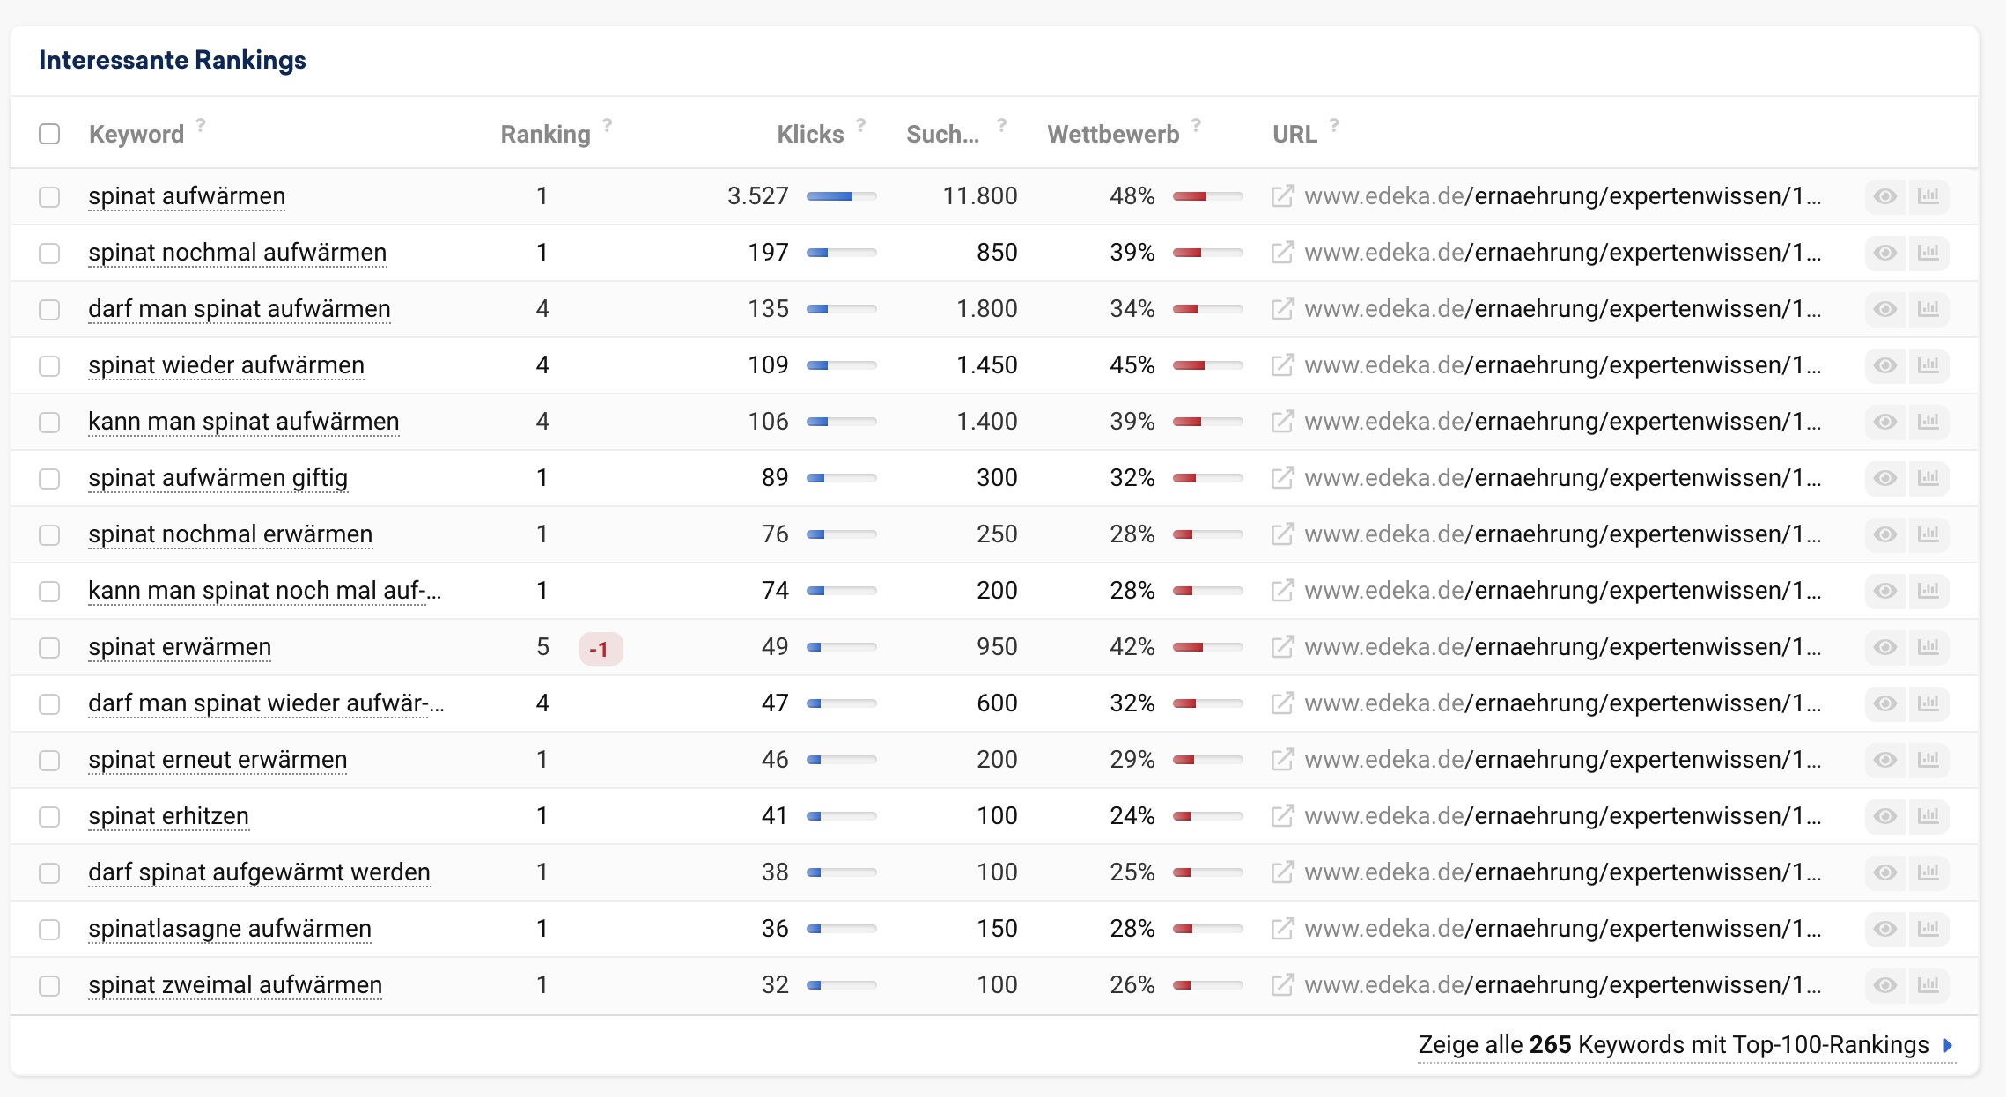Viewport: 2006px width, 1097px height.
Task: Open keyword link spinat zweimal aufwärmen
Action: [235, 985]
